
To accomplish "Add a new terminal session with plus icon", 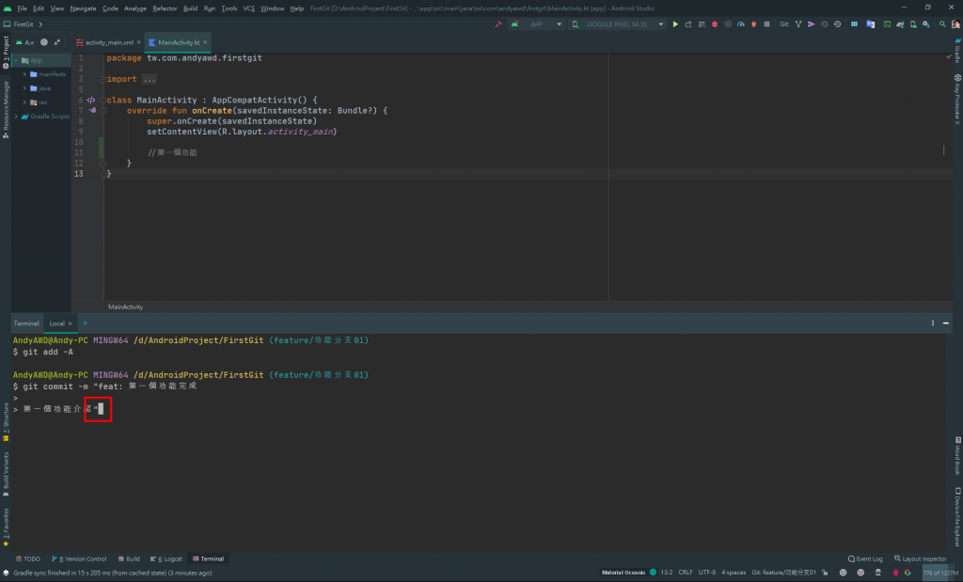I will pos(86,322).
